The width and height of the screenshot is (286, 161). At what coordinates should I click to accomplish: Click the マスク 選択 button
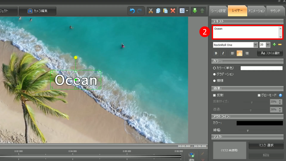(x=266, y=146)
